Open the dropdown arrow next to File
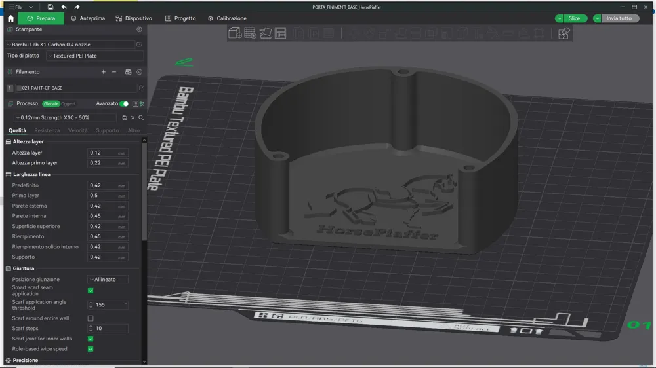This screenshot has width=656, height=368. 31,7
